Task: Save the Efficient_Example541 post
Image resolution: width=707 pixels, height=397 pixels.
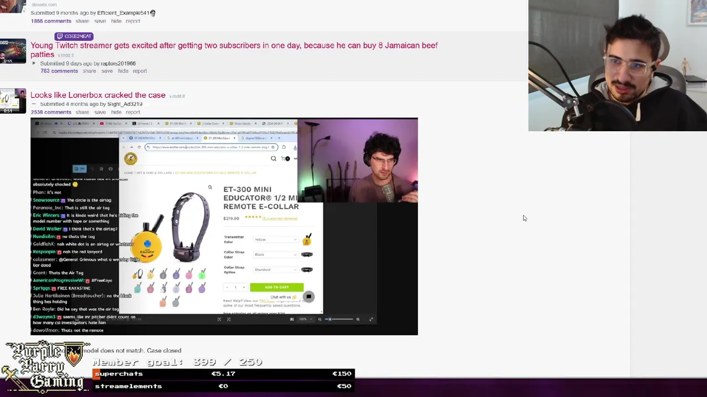Action: tap(100, 21)
